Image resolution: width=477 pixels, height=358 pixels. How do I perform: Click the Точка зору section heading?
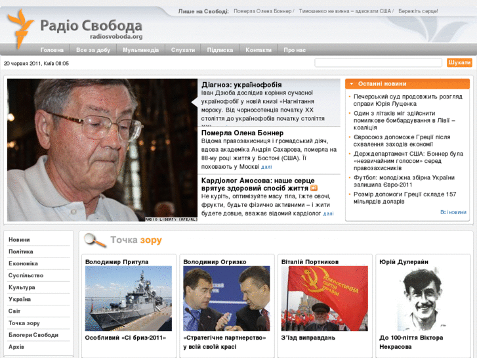tap(136, 240)
